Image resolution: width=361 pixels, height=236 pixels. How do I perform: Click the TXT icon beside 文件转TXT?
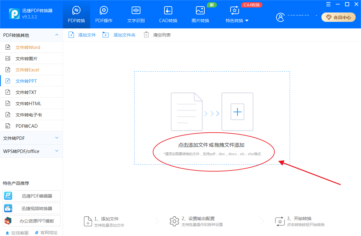pyautogui.click(x=8, y=92)
